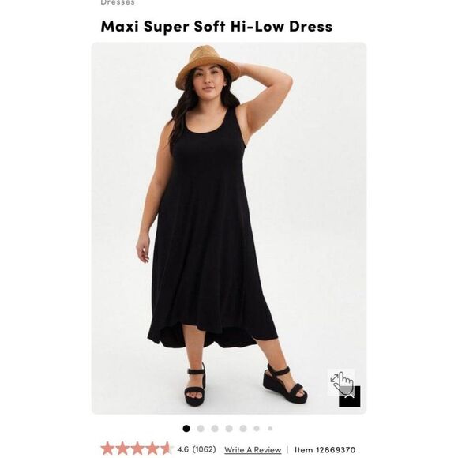Screen dimensions: 458x458
Task: Click the Write A Review link
Action: (253, 449)
